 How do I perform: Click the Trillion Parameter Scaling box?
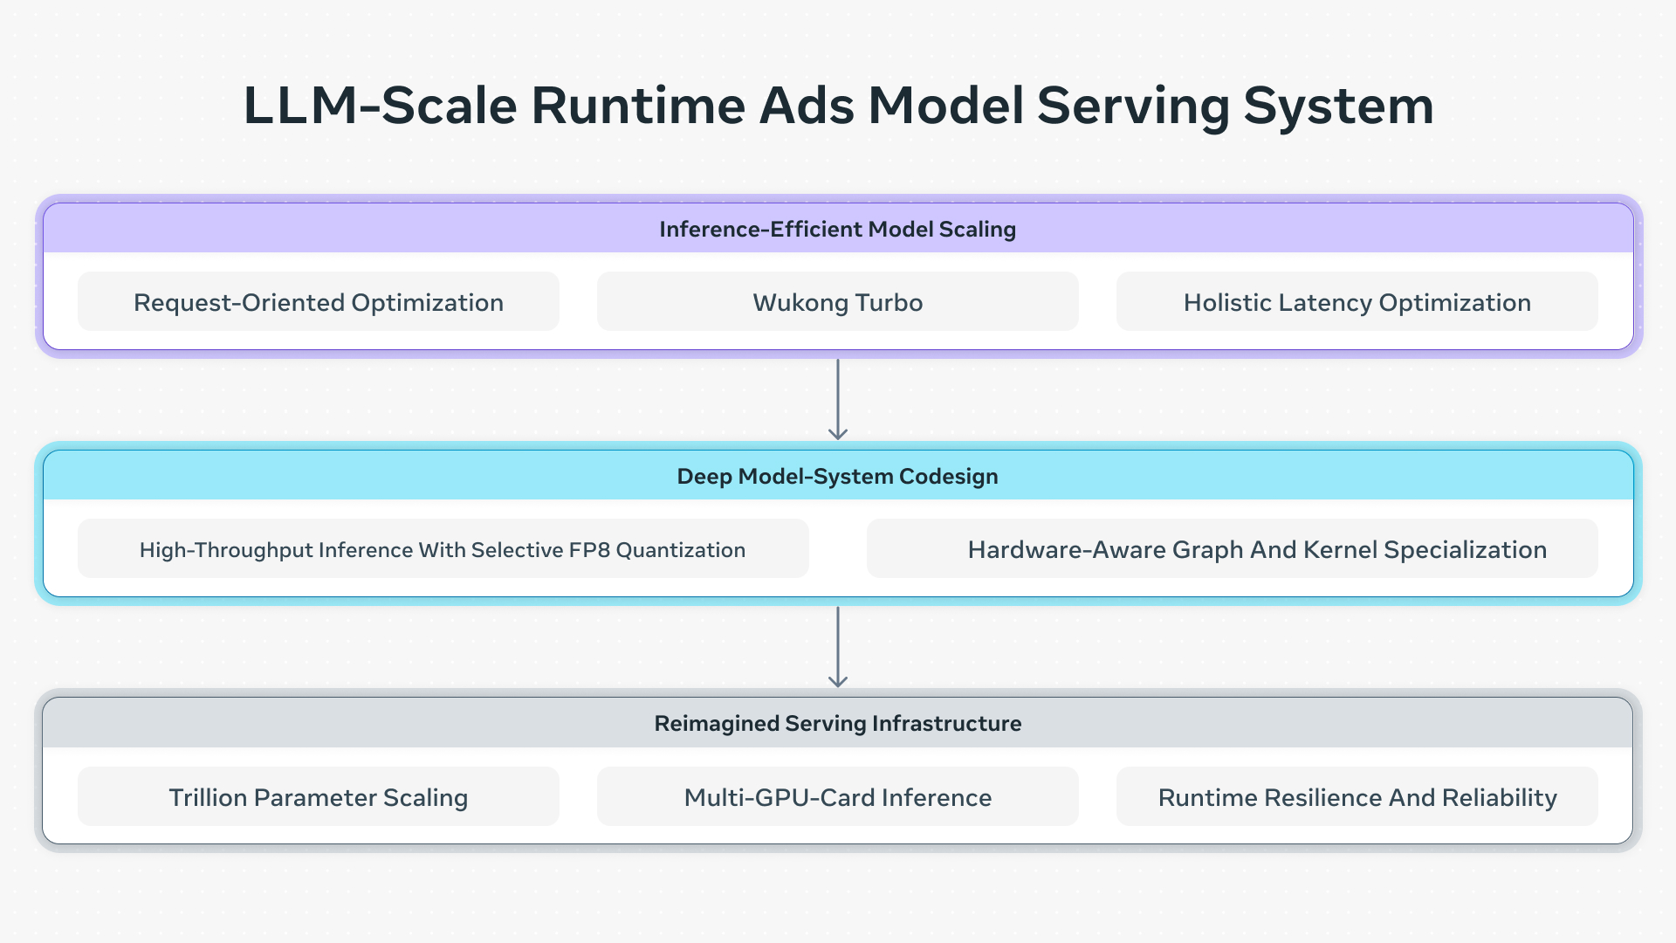[319, 797]
